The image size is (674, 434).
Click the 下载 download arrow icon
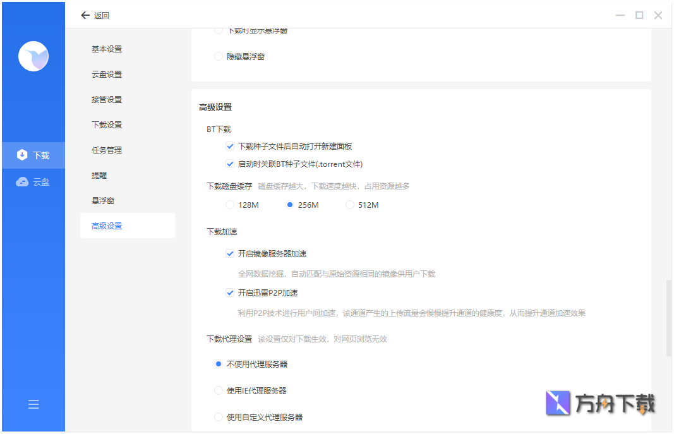pos(21,155)
